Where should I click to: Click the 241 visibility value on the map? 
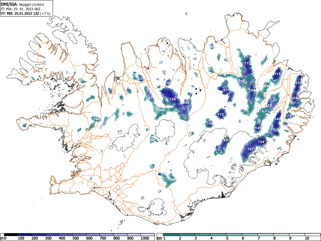(x=227, y=140)
